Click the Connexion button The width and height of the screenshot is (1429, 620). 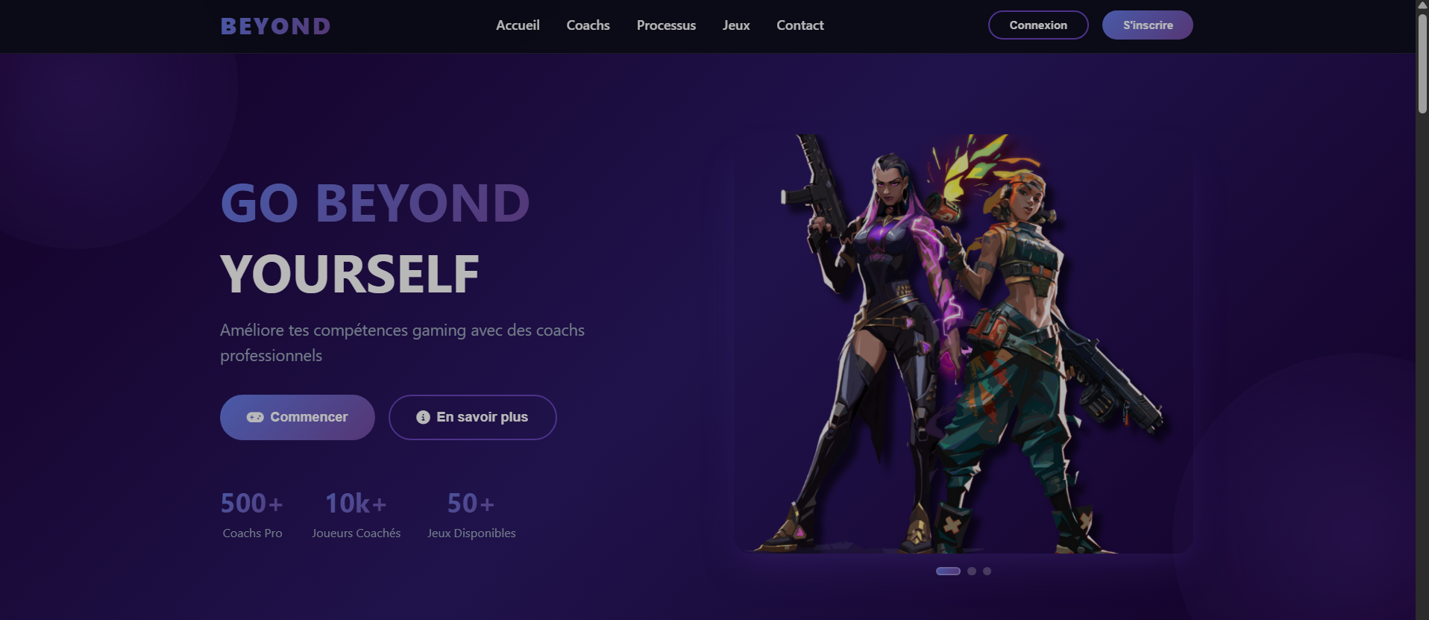(x=1038, y=25)
